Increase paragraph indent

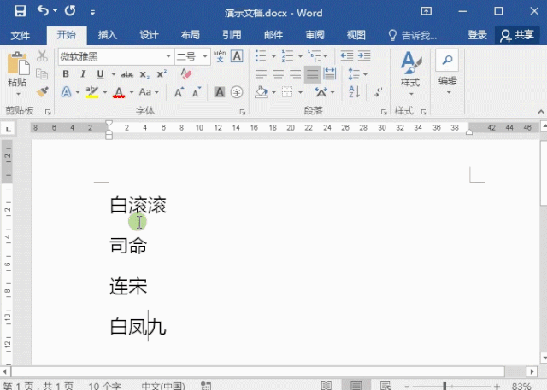364,56
